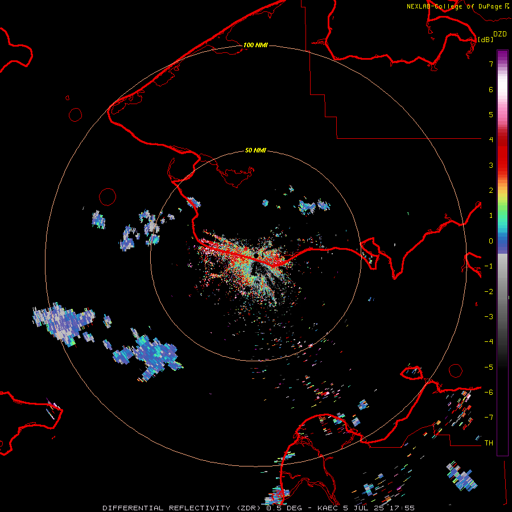Click the -7 tick label on the scale
This screenshot has width=512, height=512.
click(489, 418)
